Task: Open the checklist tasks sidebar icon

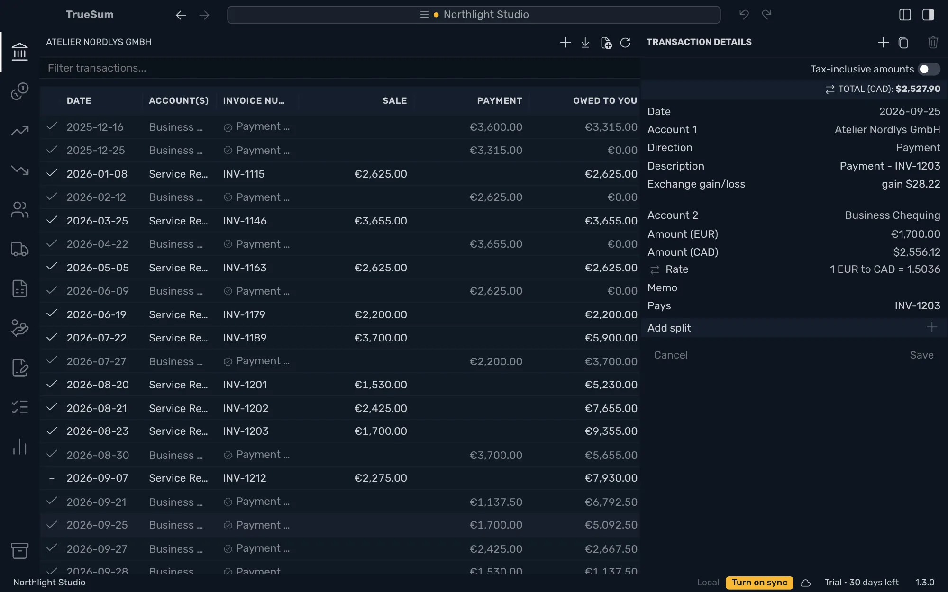Action: point(19,407)
